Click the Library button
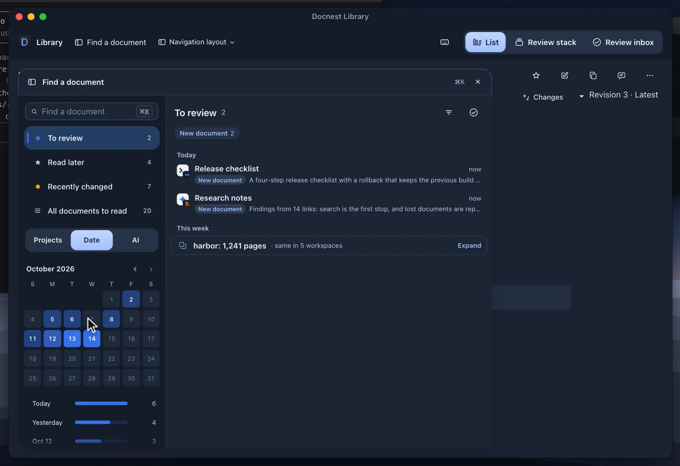The image size is (680, 466). click(x=49, y=42)
